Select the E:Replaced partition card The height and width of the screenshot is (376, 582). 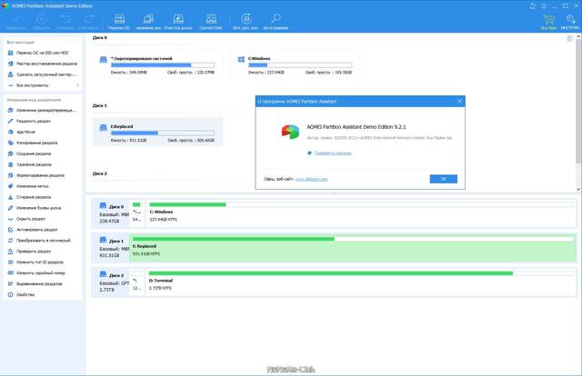tap(157, 133)
